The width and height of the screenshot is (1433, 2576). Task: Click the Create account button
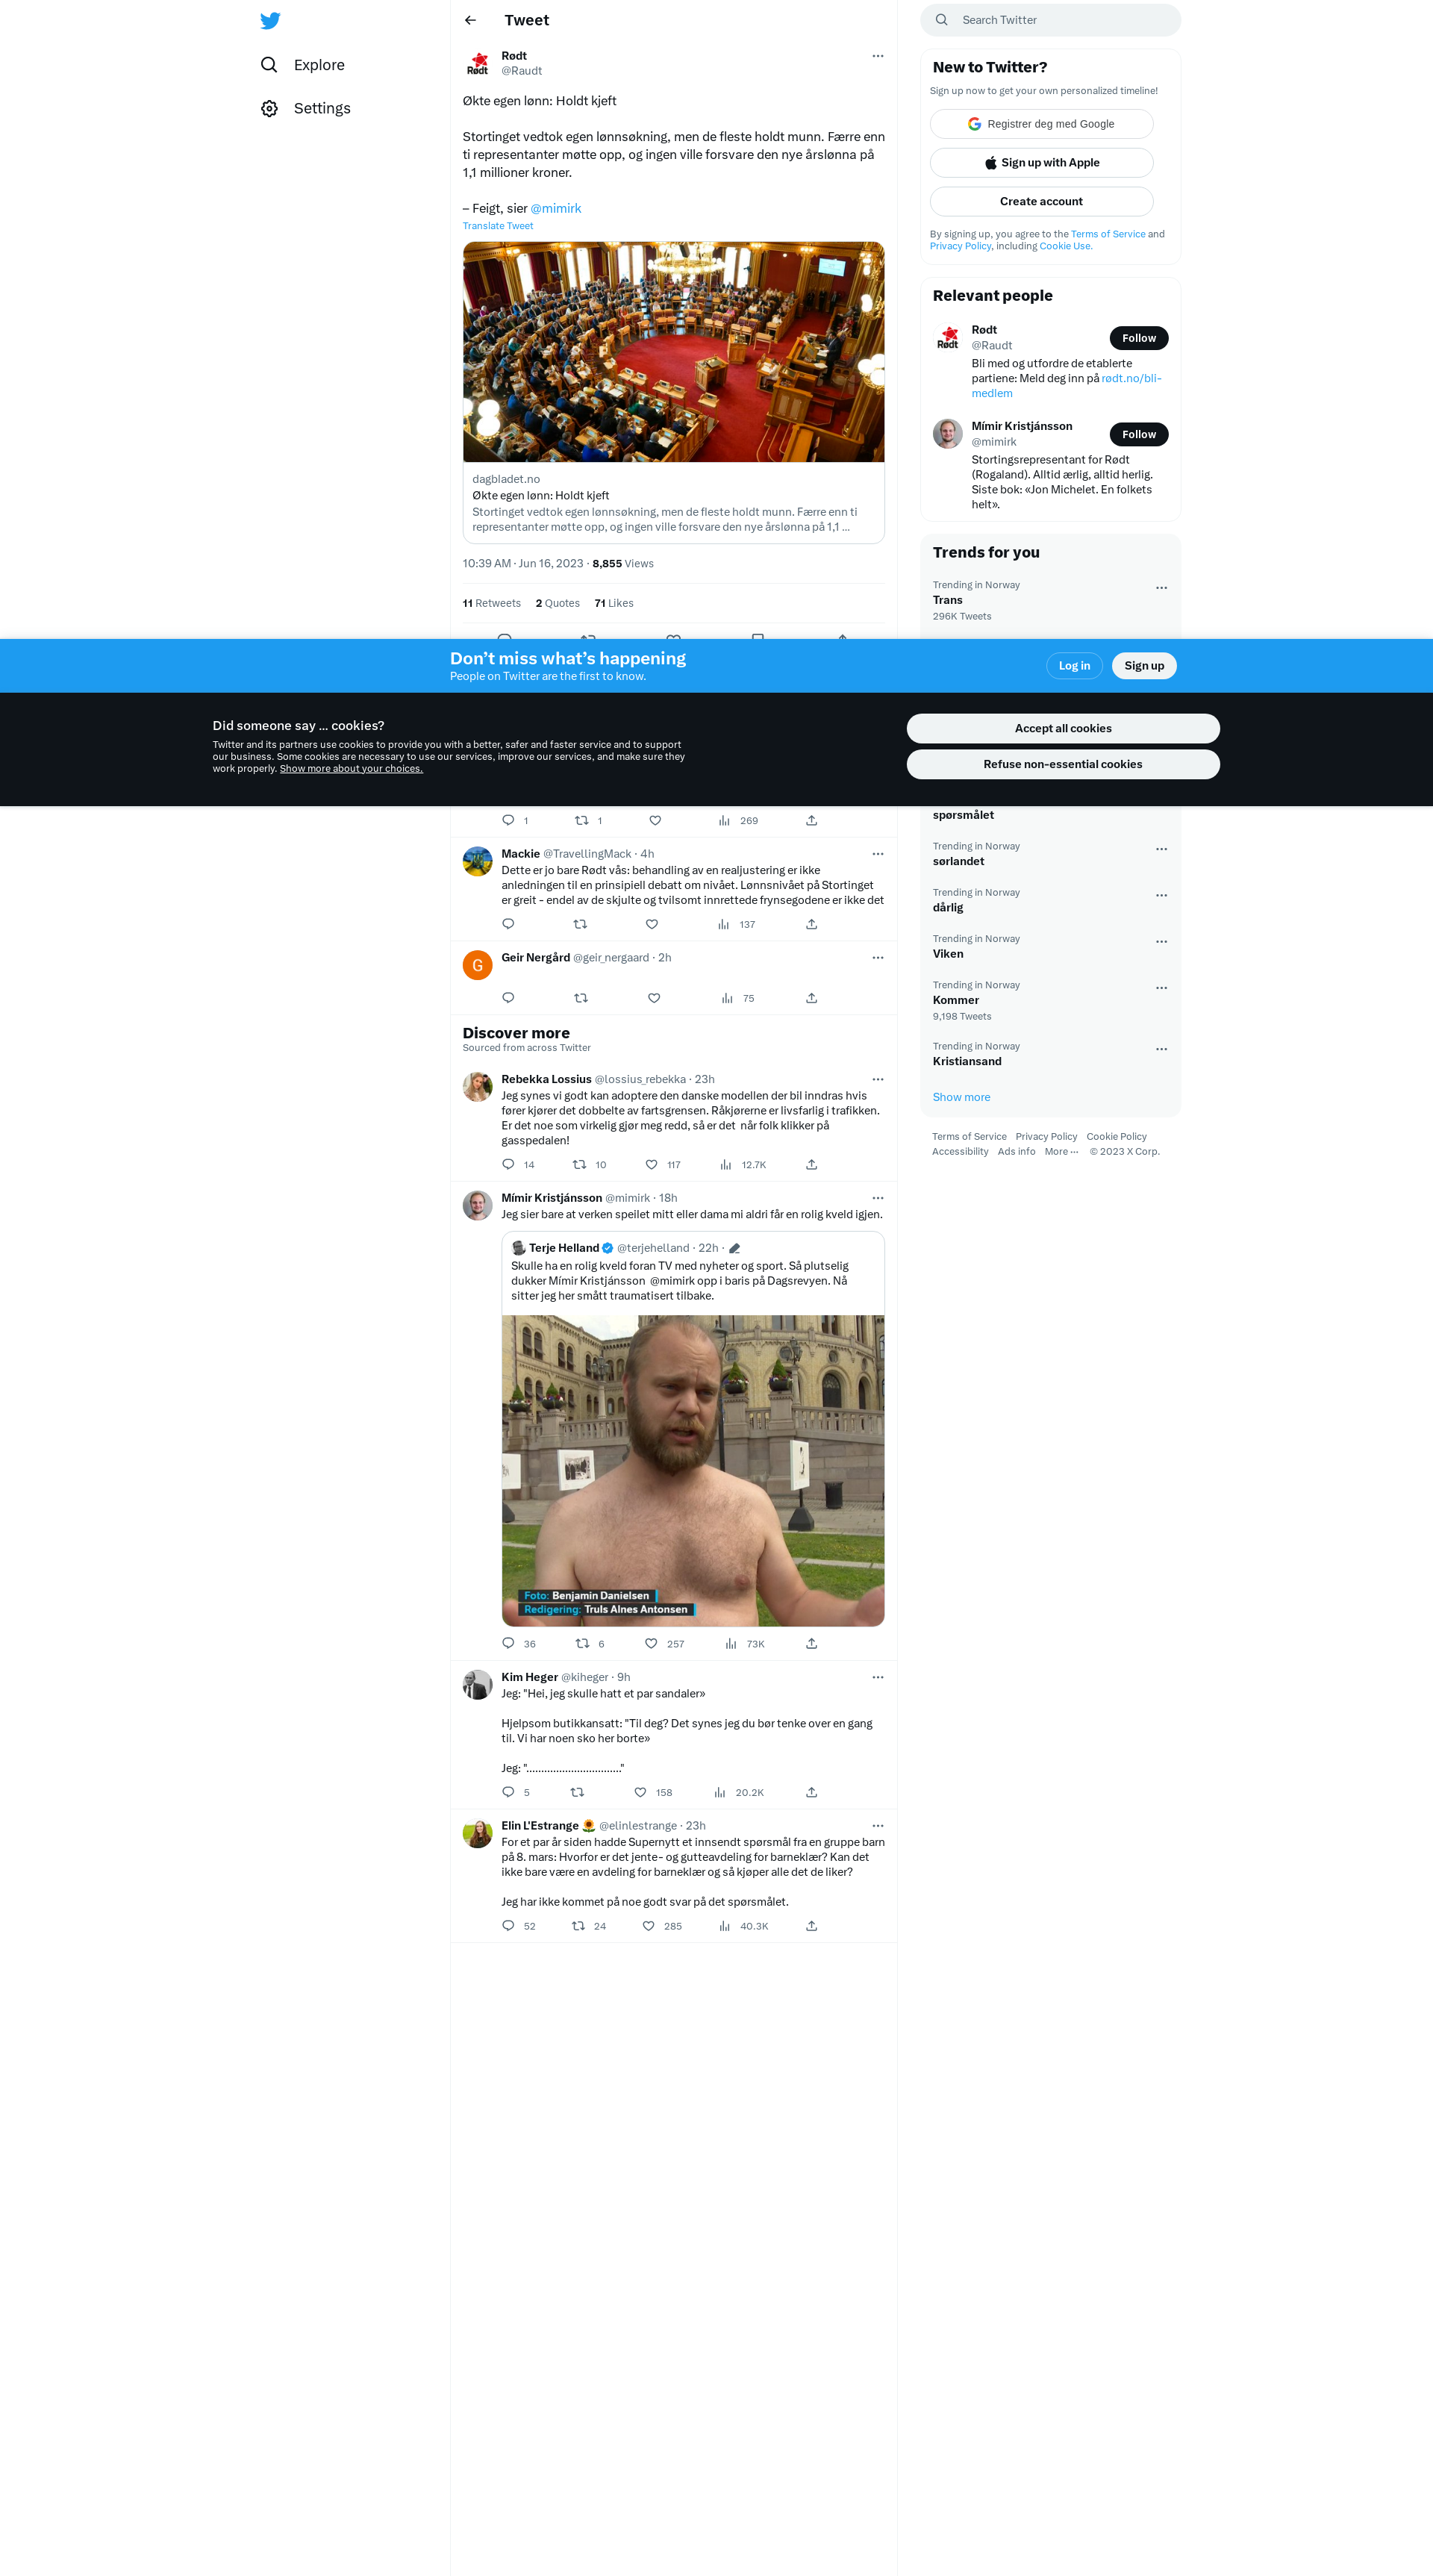(x=1041, y=201)
